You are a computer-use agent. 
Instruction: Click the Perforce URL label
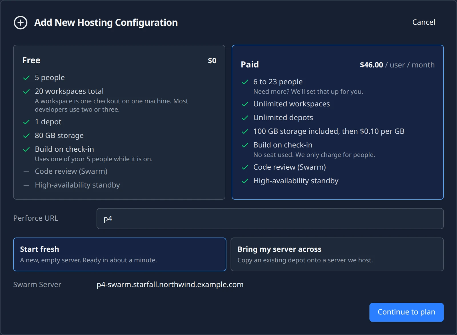(36, 218)
